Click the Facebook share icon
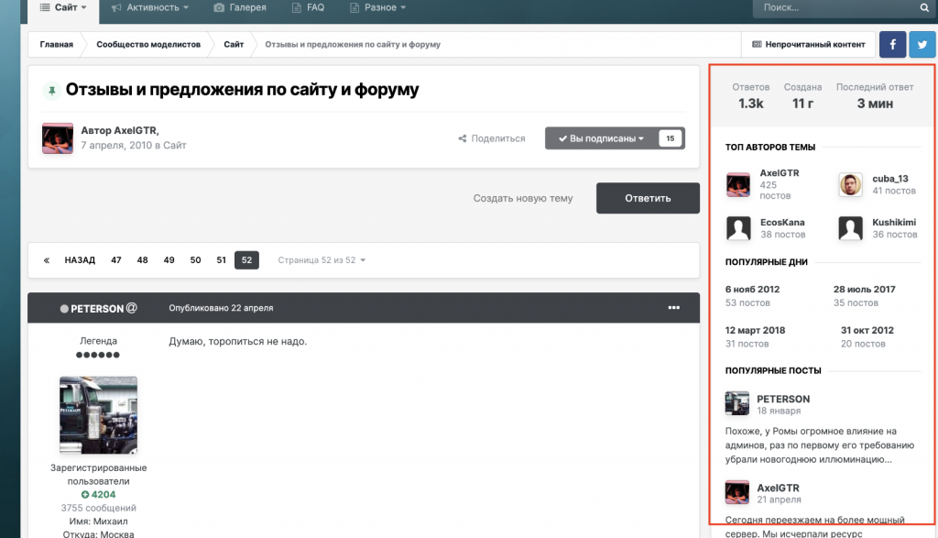This screenshot has height=538, width=938. (893, 44)
